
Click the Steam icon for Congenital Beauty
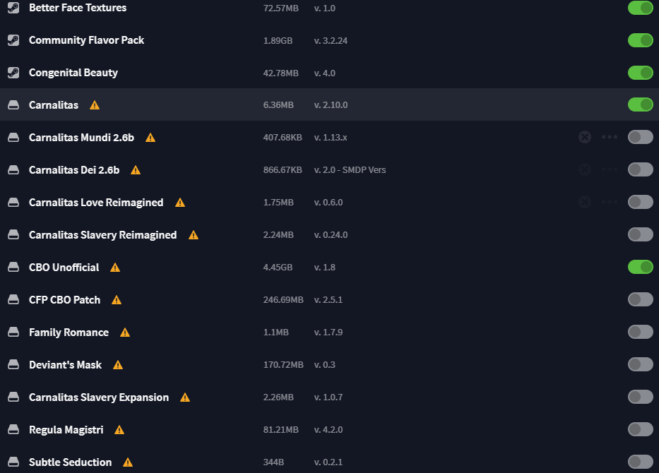(x=13, y=73)
